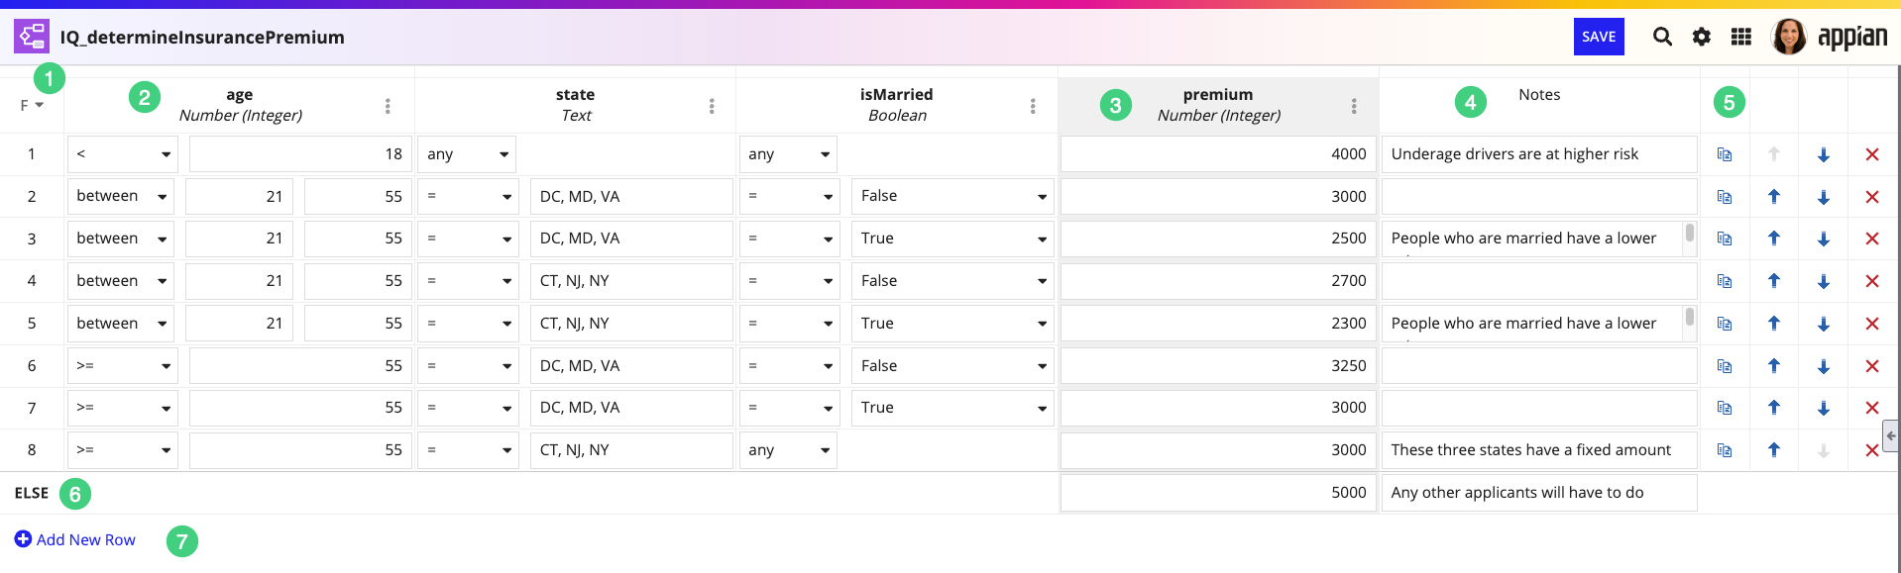Delete row 1 with the red X
The image size is (1901, 573).
coord(1872,154)
